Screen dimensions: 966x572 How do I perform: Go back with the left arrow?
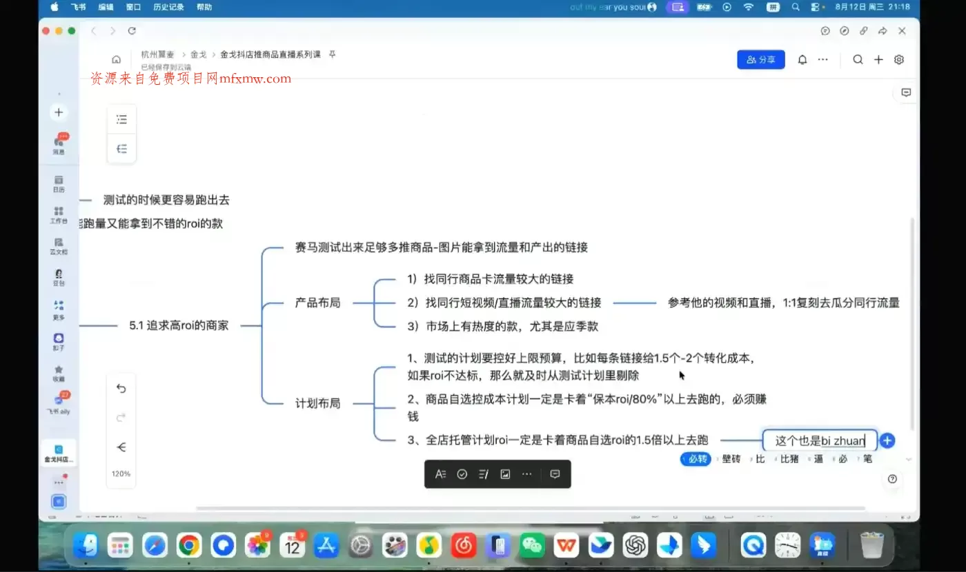(94, 31)
